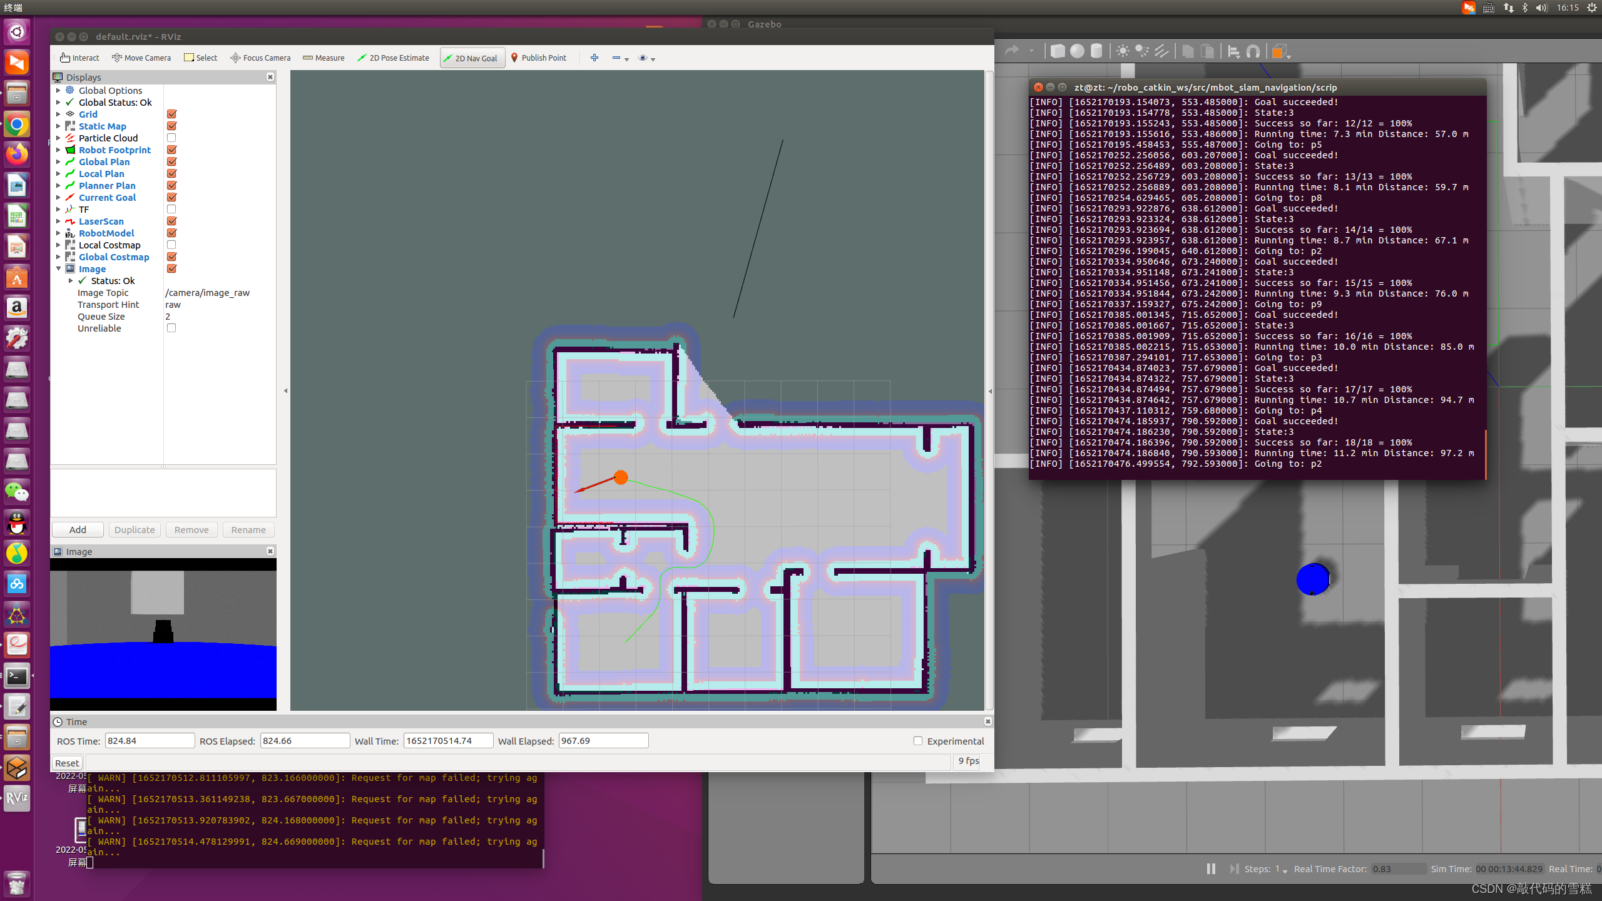Add a directional light in Gazebo

coord(1161,51)
